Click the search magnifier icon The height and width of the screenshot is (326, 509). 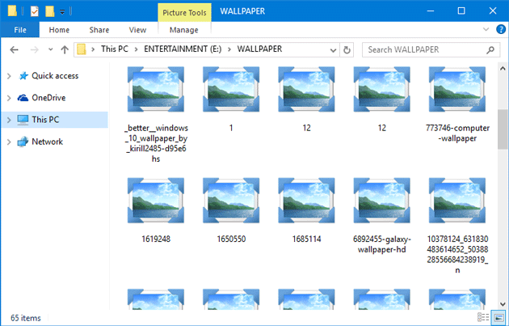pos(490,49)
